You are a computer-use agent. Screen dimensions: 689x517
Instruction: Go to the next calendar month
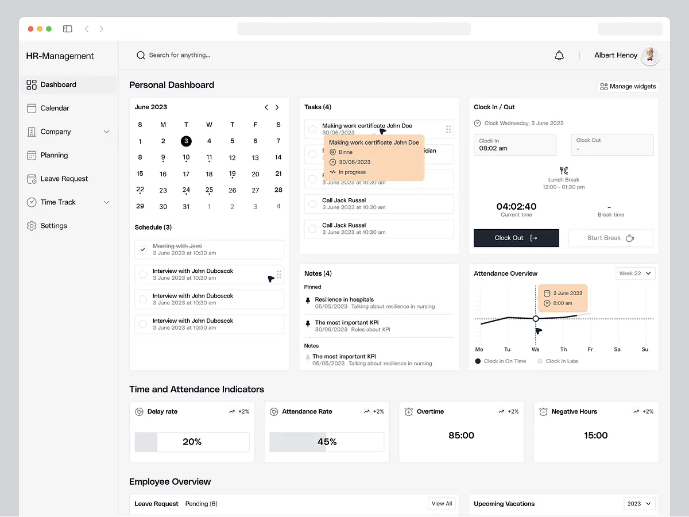[277, 107]
